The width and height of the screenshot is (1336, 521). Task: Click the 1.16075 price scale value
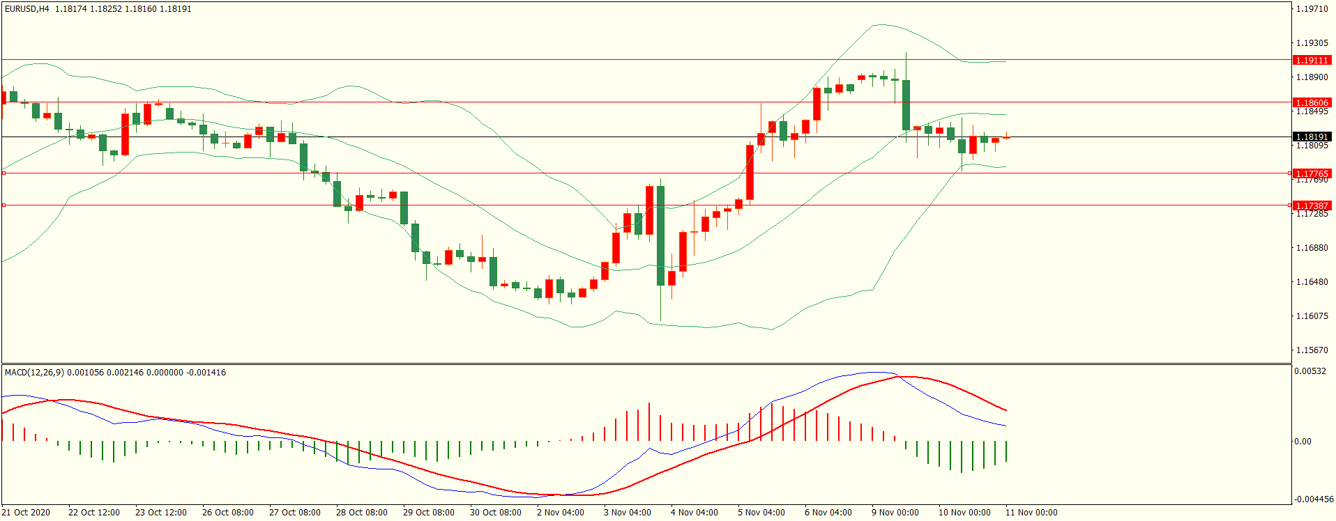point(1312,316)
